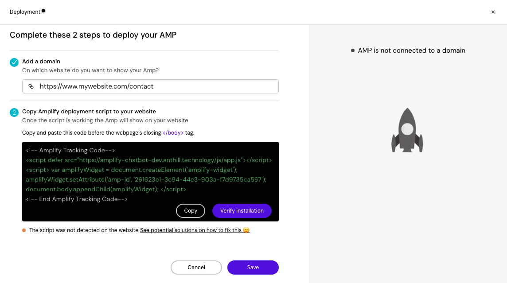
Task: Click the link chain icon in the domain field
Action: pos(31,86)
